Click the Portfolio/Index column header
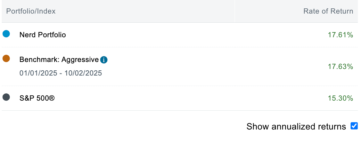This screenshot has width=361, height=141. 31,11
